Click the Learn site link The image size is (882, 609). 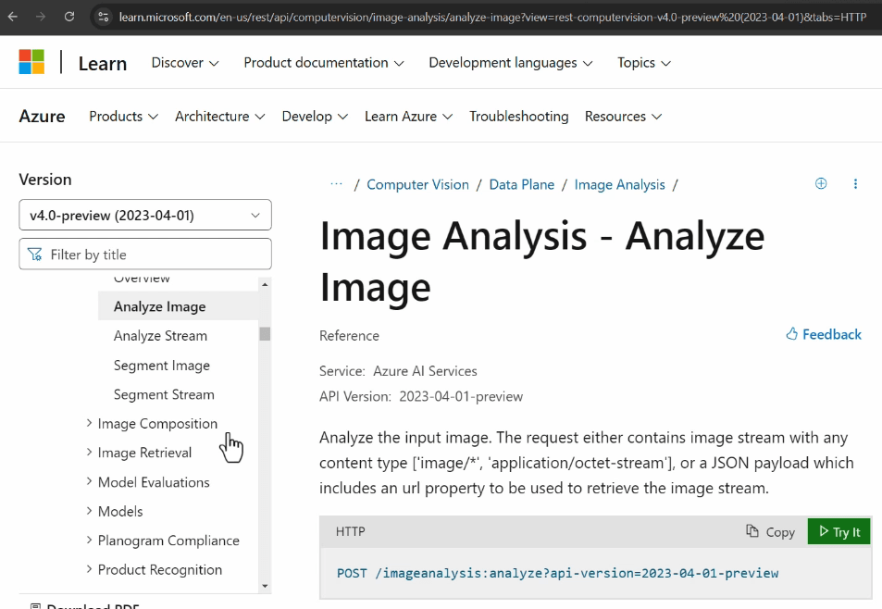[x=103, y=63]
